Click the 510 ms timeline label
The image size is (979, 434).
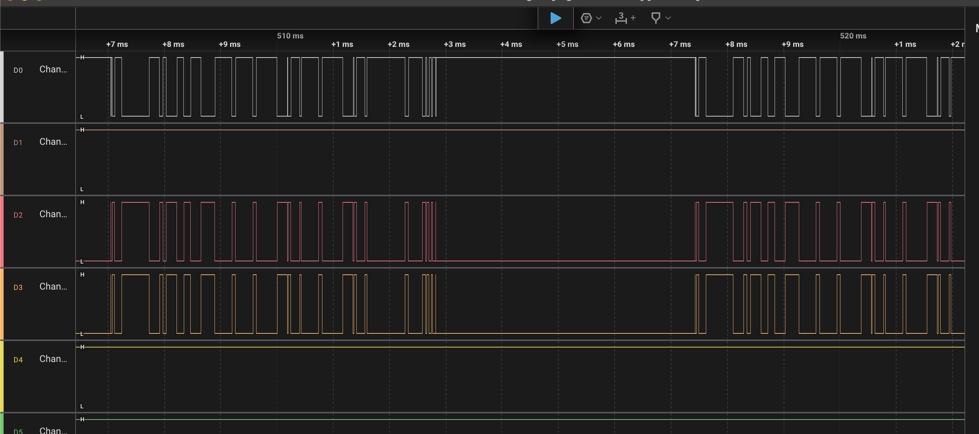pyautogui.click(x=290, y=36)
